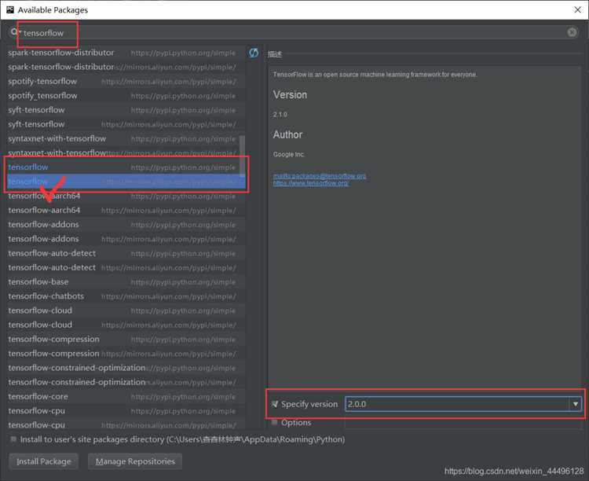Select tensorflow-constrained-optimization from pypi.python.org
This screenshot has width=589, height=481.
tap(126, 368)
